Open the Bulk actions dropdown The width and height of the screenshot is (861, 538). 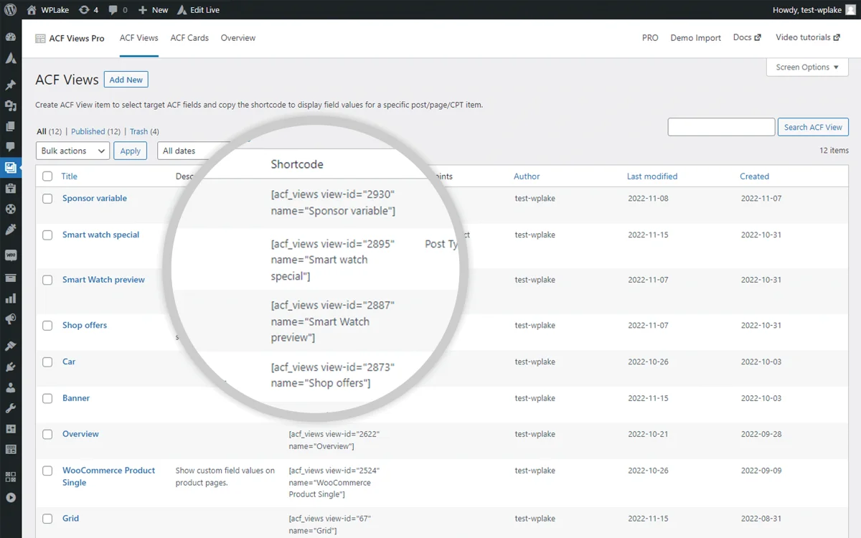[72, 151]
